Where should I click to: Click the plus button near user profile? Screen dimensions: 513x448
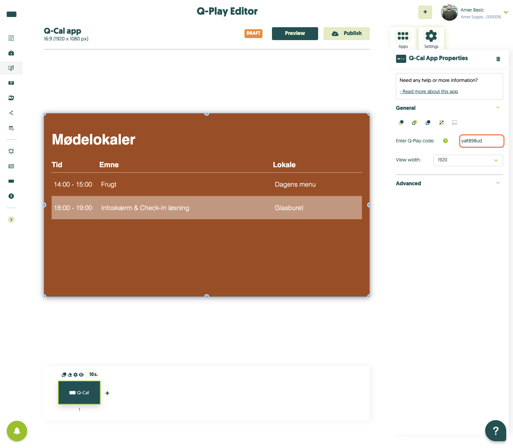point(425,12)
